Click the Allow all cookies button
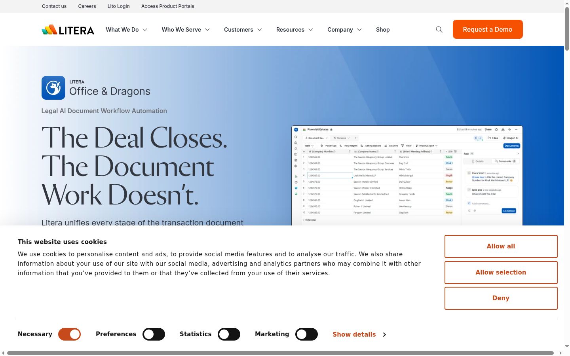 click(x=501, y=246)
